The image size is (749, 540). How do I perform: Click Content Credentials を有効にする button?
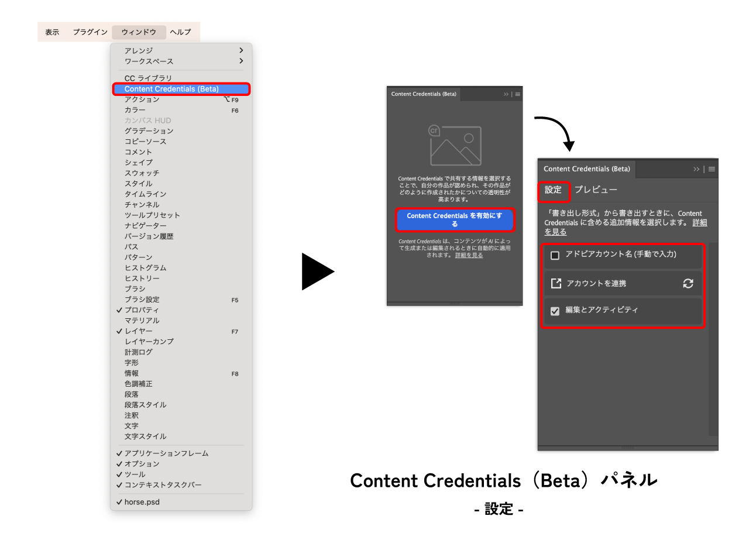[455, 220]
